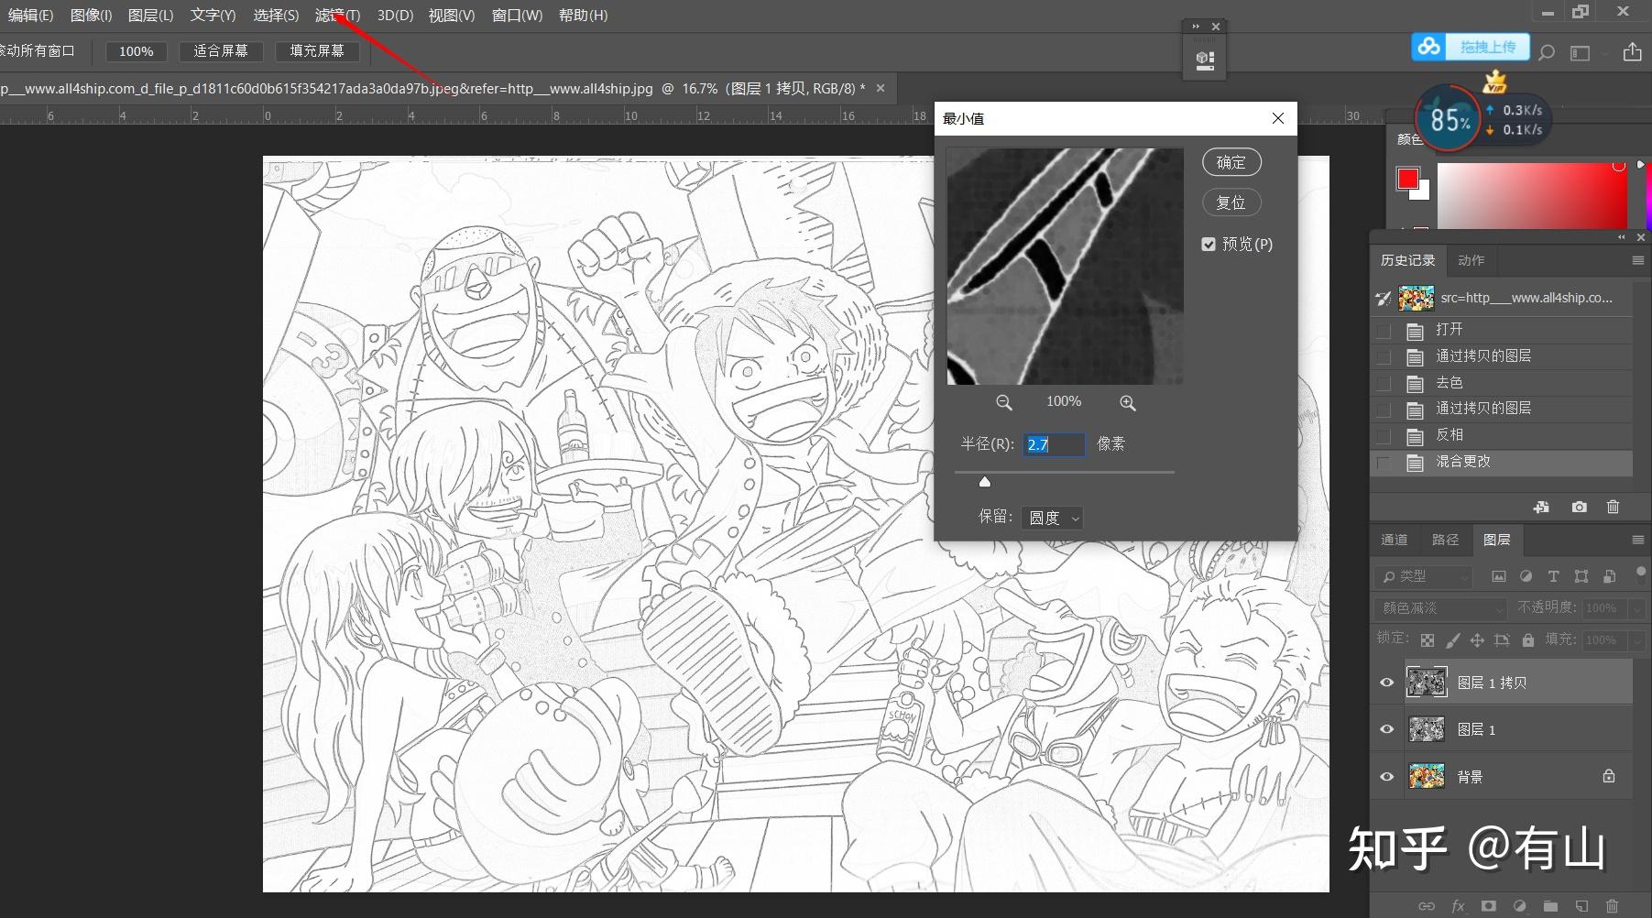Prevent auto-nesting in artboards lock
This screenshot has height=918, width=1652.
coord(1502,639)
